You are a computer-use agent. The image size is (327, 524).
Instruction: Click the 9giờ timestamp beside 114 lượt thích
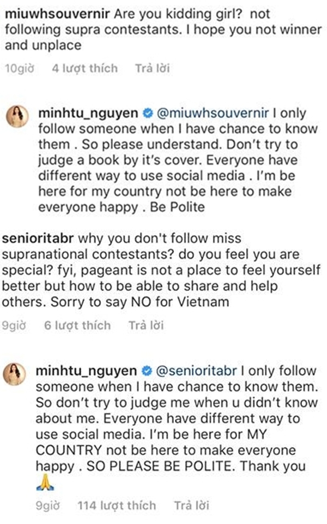pos(46,505)
